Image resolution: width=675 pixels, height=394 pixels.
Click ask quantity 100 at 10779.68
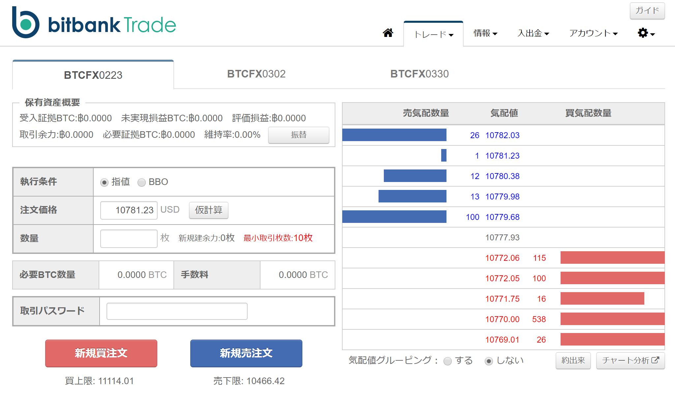pos(473,217)
